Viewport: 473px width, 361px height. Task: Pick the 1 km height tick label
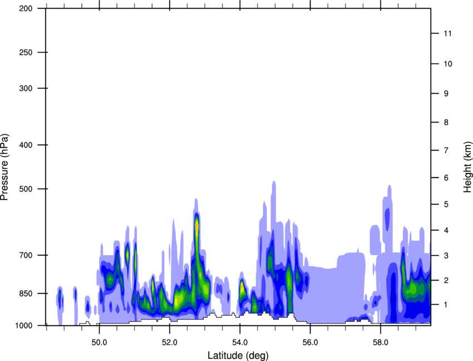446,305
